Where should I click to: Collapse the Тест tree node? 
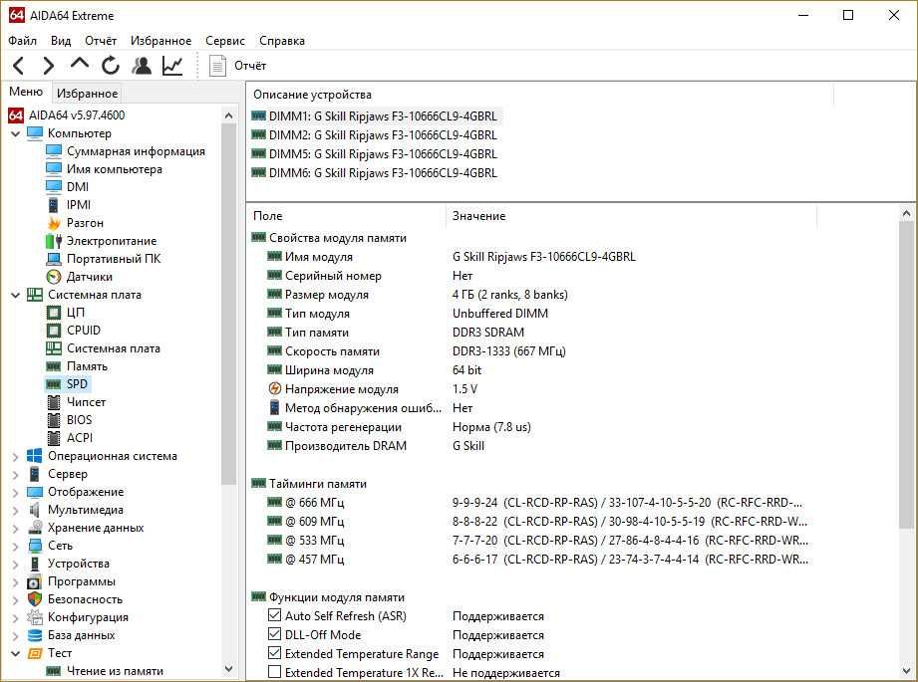point(16,653)
